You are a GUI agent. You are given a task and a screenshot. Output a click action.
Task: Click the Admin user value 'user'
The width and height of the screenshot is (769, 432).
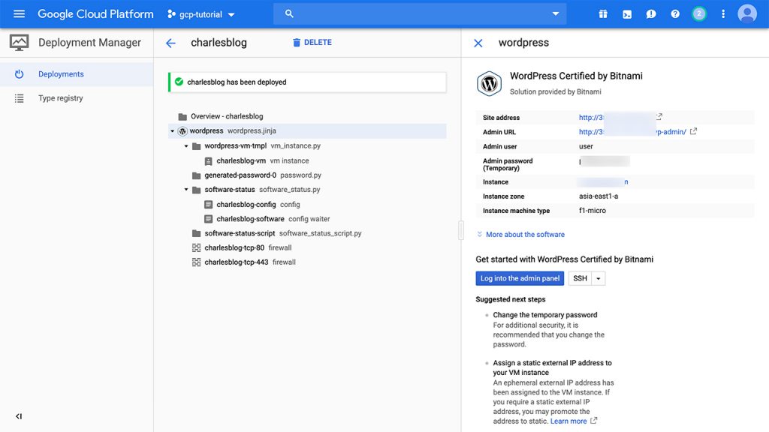click(586, 146)
